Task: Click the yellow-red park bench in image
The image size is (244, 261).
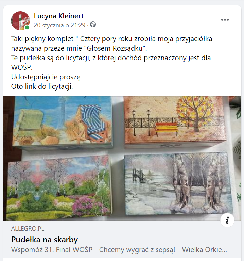Action: coord(167,128)
